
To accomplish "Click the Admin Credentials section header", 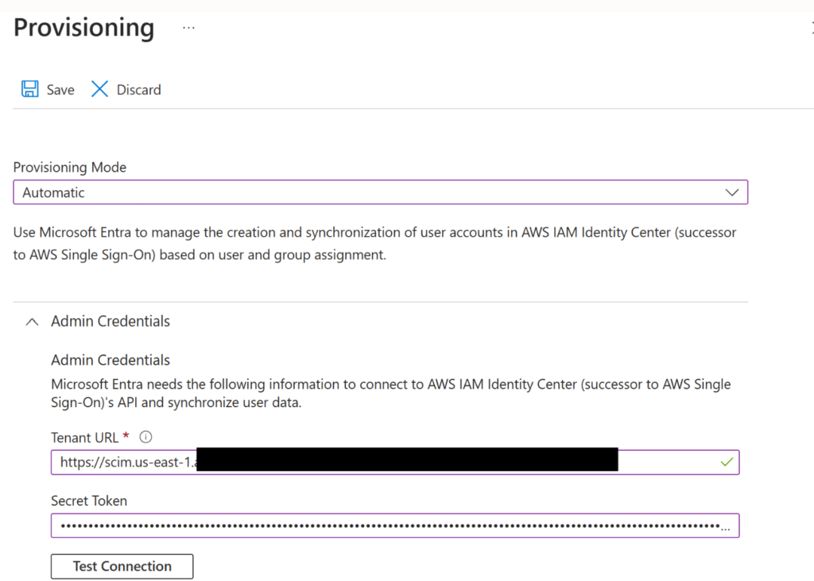I will pyautogui.click(x=110, y=321).
